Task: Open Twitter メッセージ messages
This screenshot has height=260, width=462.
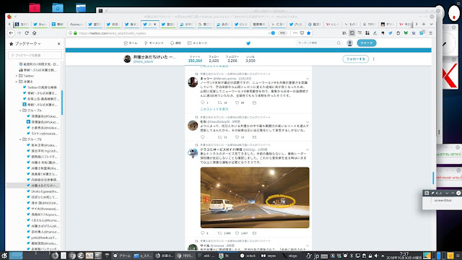Action: coord(197,43)
